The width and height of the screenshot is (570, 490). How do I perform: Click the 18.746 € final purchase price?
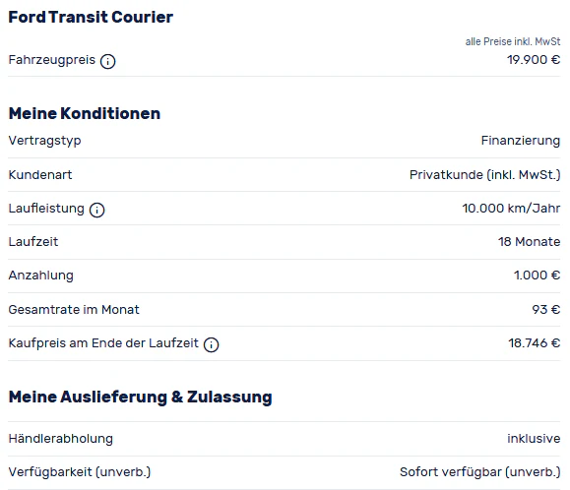[x=534, y=342]
